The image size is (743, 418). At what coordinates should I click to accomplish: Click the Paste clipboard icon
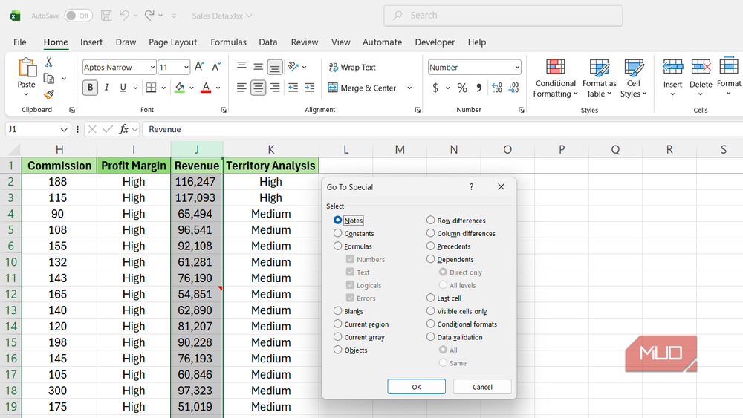click(x=27, y=68)
